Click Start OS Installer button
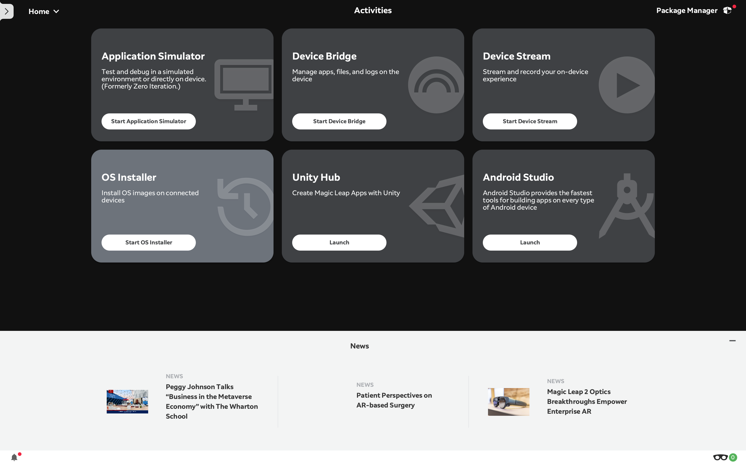The width and height of the screenshot is (746, 466). tap(149, 243)
